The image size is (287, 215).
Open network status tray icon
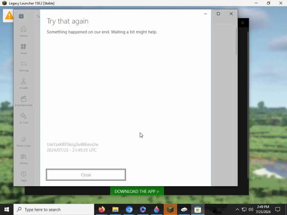[x=244, y=209]
